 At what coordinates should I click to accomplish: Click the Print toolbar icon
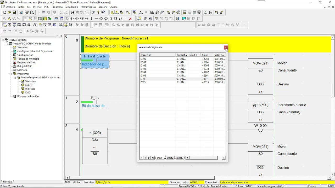click(x=27, y=12)
